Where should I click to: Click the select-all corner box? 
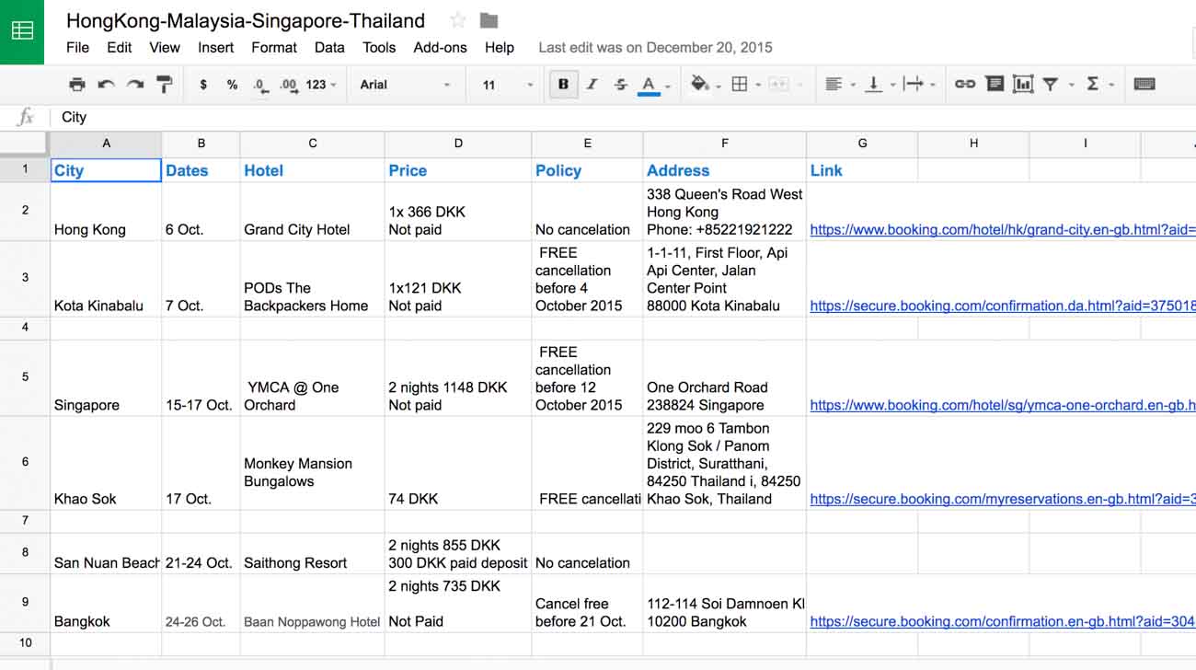click(x=25, y=143)
